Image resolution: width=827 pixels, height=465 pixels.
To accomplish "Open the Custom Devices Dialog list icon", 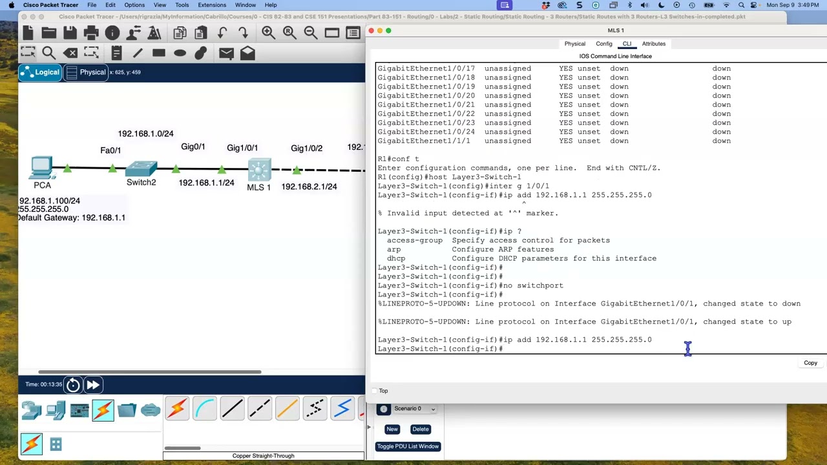I will (353, 32).
